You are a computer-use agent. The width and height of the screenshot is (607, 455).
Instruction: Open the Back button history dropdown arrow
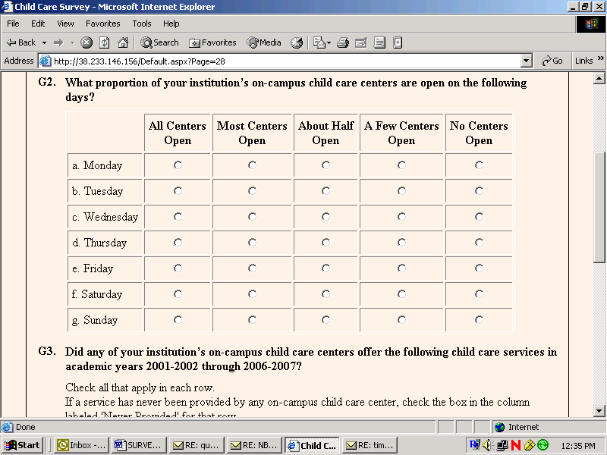(x=44, y=42)
